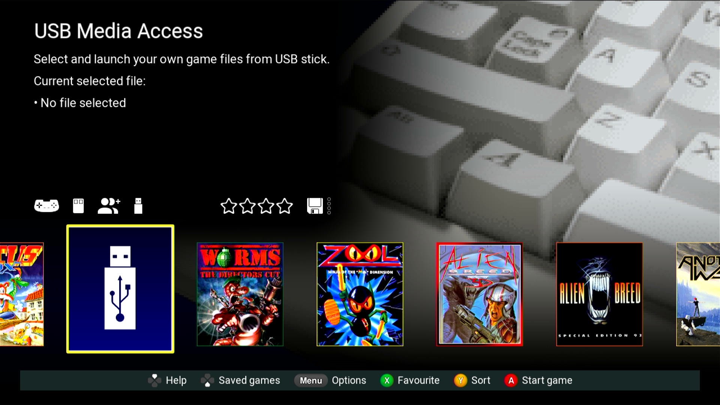Open the Alien Breed 3D cover
Image resolution: width=720 pixels, height=405 pixels.
point(480,294)
